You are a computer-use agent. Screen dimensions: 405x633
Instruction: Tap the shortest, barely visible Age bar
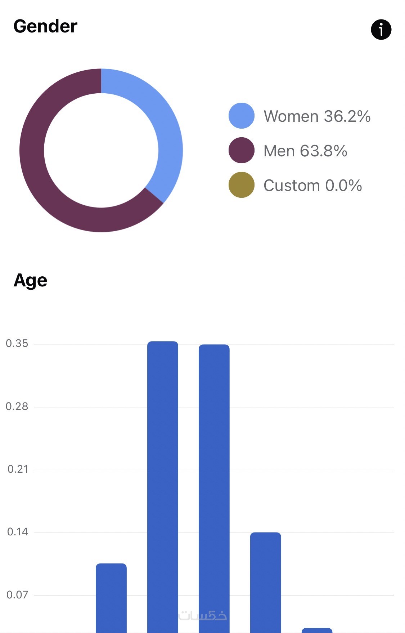click(x=317, y=630)
